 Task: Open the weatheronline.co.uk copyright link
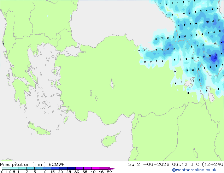[x=194, y=170]
